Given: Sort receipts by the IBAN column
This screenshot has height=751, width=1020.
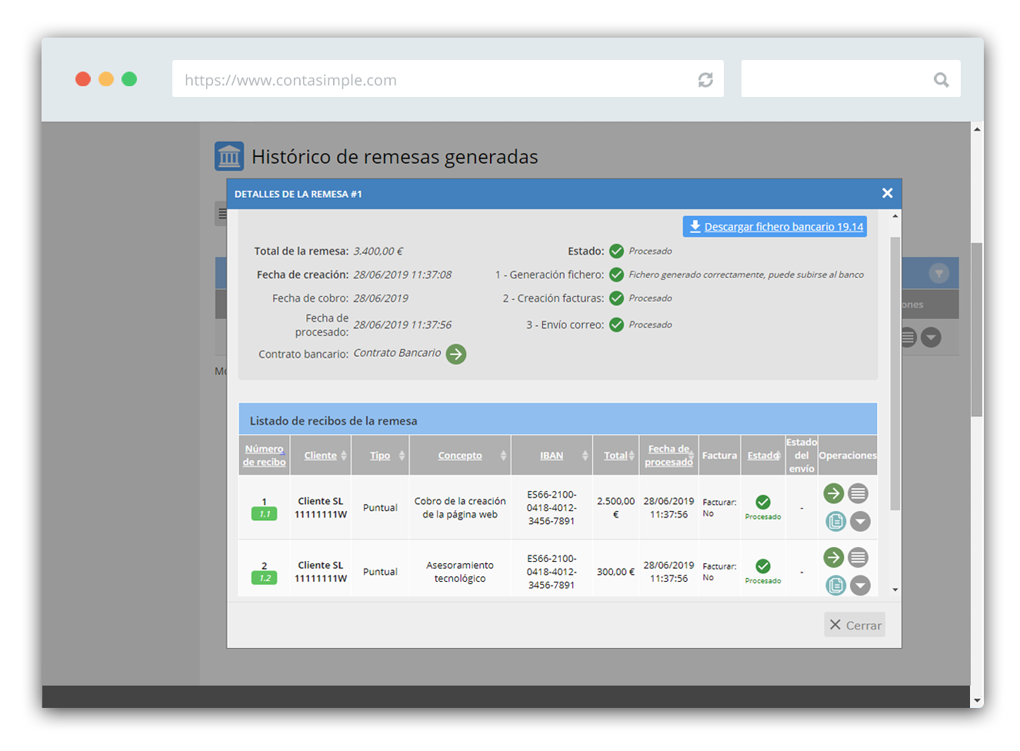Looking at the screenshot, I should click(552, 456).
